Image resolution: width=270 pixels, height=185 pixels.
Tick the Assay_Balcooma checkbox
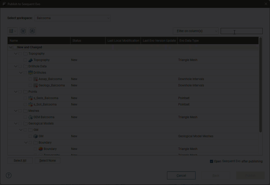[x=30, y=79]
